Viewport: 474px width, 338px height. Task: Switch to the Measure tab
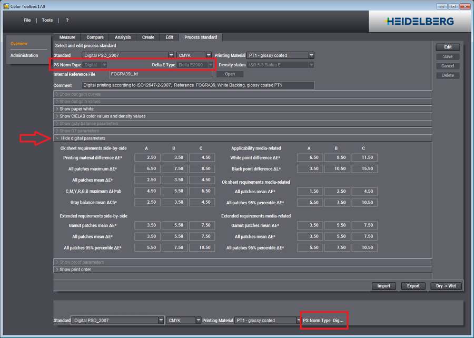click(68, 37)
